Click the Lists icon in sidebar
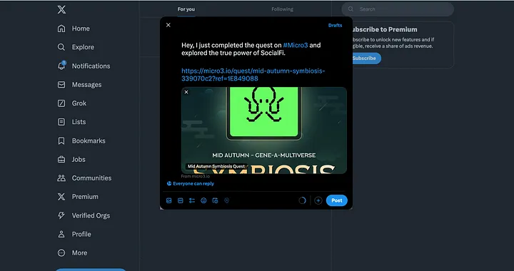Screen dimensions: 514x271 61,122
